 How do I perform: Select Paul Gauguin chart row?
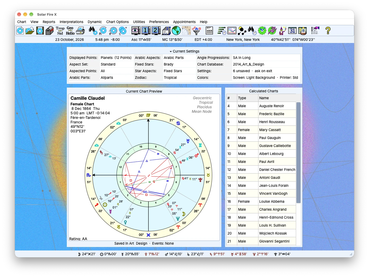click(261, 138)
